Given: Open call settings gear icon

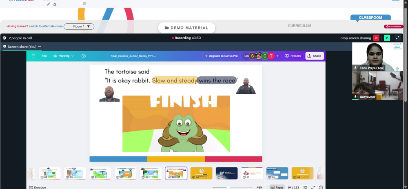Looking at the screenshot, I should 4,38.
